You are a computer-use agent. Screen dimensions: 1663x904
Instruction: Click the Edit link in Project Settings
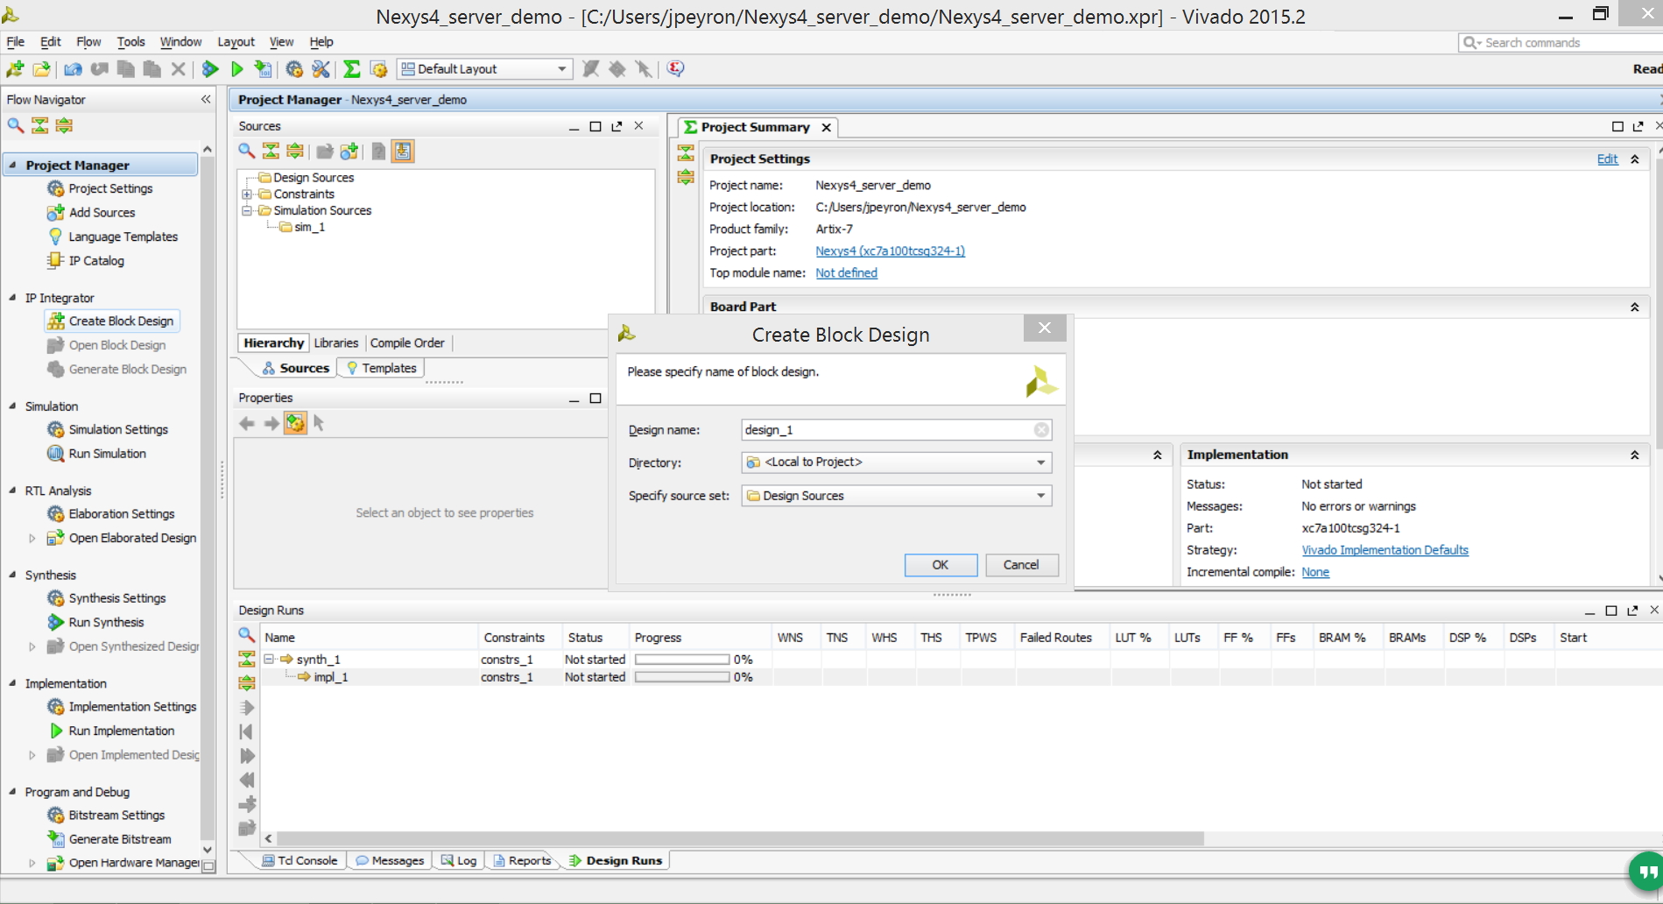(x=1607, y=159)
